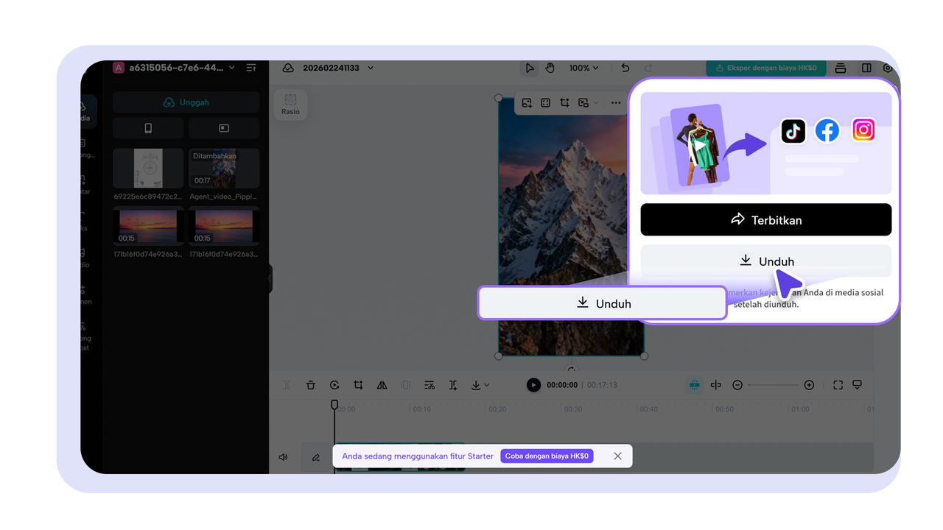The width and height of the screenshot is (943, 530).
Task: Click the current timecode 00:00:00
Action: pos(562,385)
